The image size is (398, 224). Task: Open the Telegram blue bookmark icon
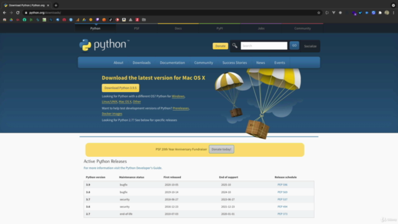click(x=58, y=19)
